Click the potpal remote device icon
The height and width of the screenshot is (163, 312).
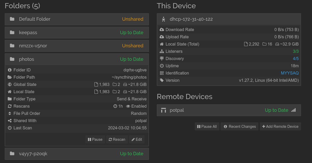(164, 110)
